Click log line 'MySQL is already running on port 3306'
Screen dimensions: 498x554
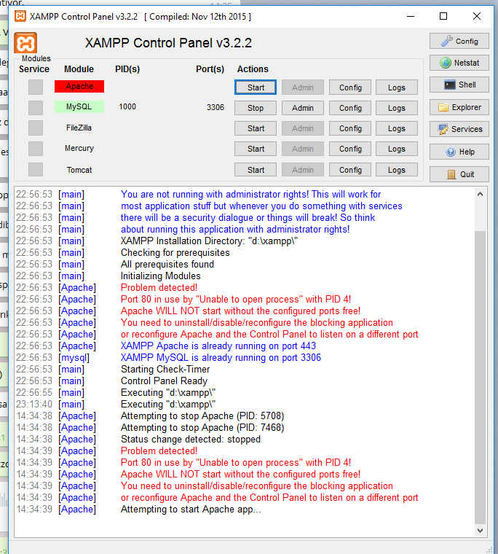(x=221, y=358)
